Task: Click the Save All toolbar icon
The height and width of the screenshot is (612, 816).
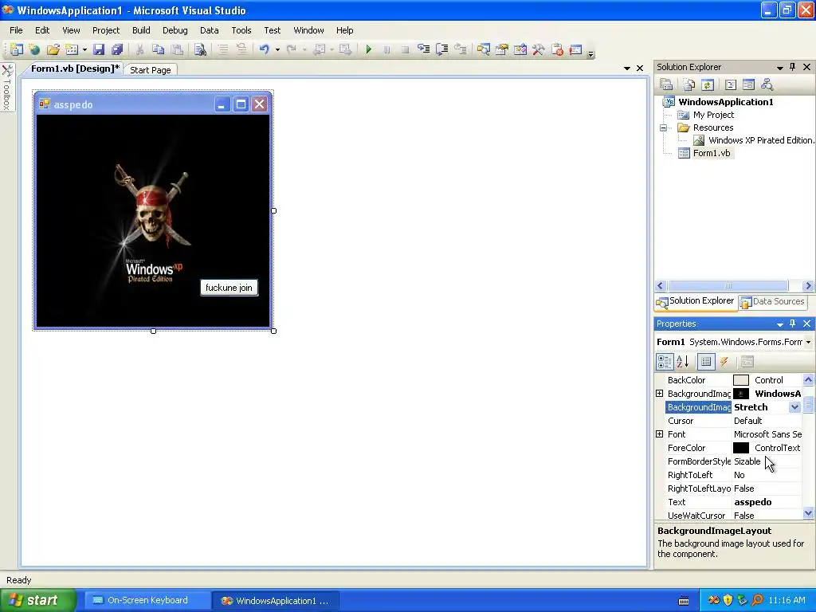Action: 117,49
